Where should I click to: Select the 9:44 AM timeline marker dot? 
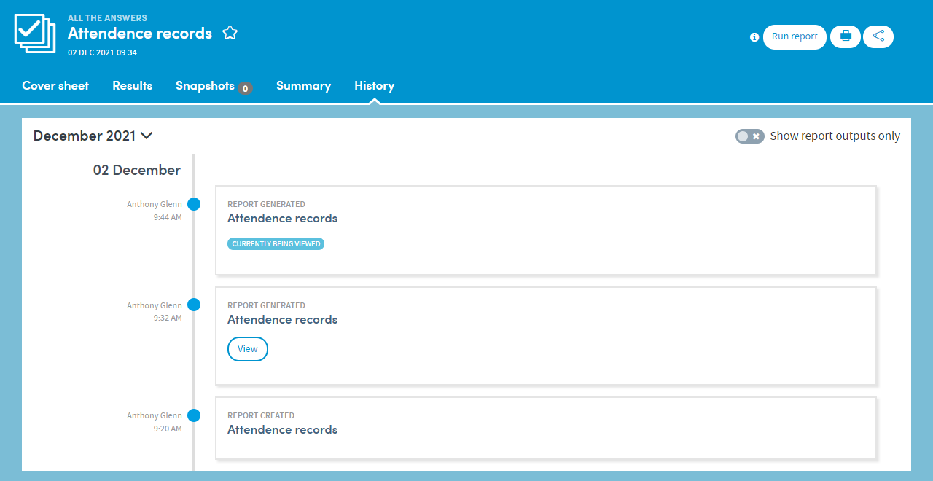(194, 204)
